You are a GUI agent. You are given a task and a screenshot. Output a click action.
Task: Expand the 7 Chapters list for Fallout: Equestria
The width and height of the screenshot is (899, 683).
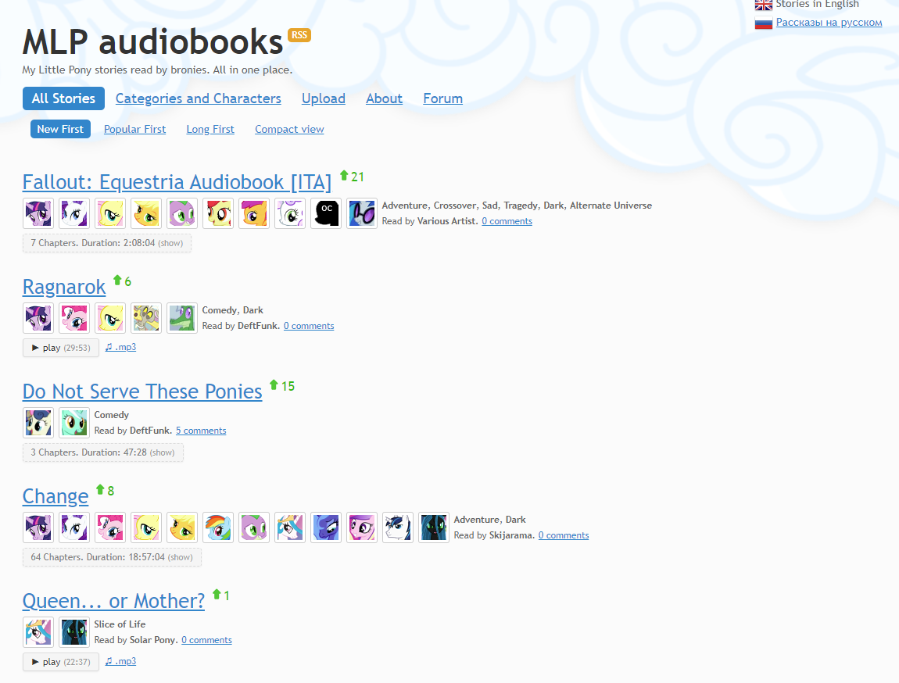(106, 243)
